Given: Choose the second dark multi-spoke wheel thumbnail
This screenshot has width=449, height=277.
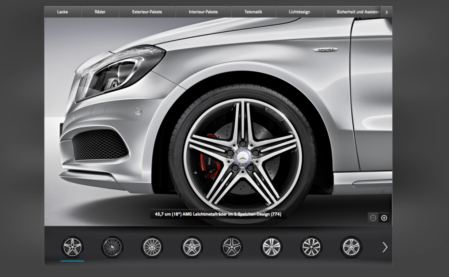Looking at the screenshot, I should [x=112, y=247].
